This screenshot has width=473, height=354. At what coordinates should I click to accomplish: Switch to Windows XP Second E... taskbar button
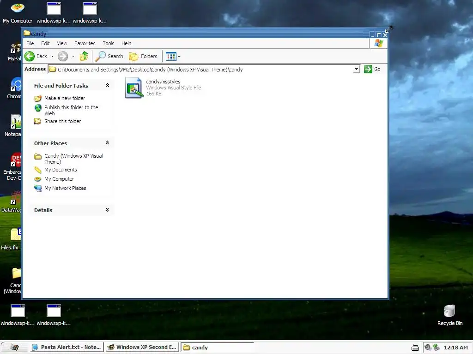[x=142, y=347]
